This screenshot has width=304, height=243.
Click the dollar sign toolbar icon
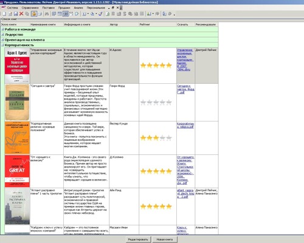(x=125, y=14)
